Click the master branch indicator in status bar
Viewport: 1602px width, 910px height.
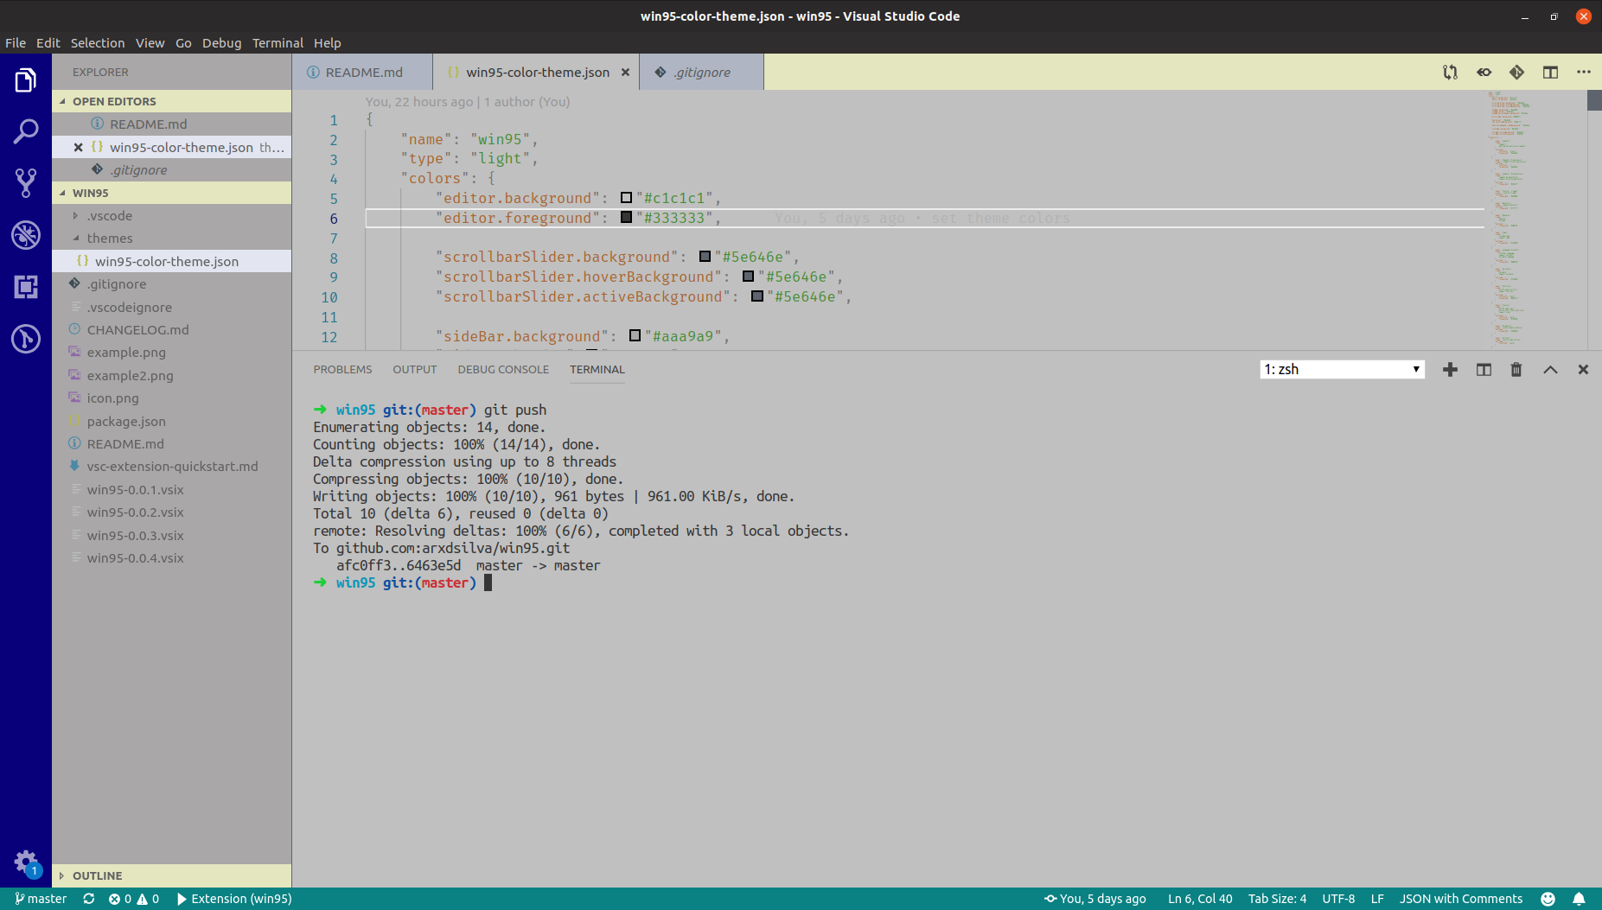click(x=41, y=899)
